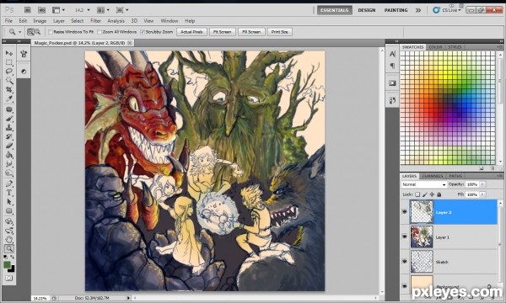Select the Paint Bucket tool

[x=9, y=155]
